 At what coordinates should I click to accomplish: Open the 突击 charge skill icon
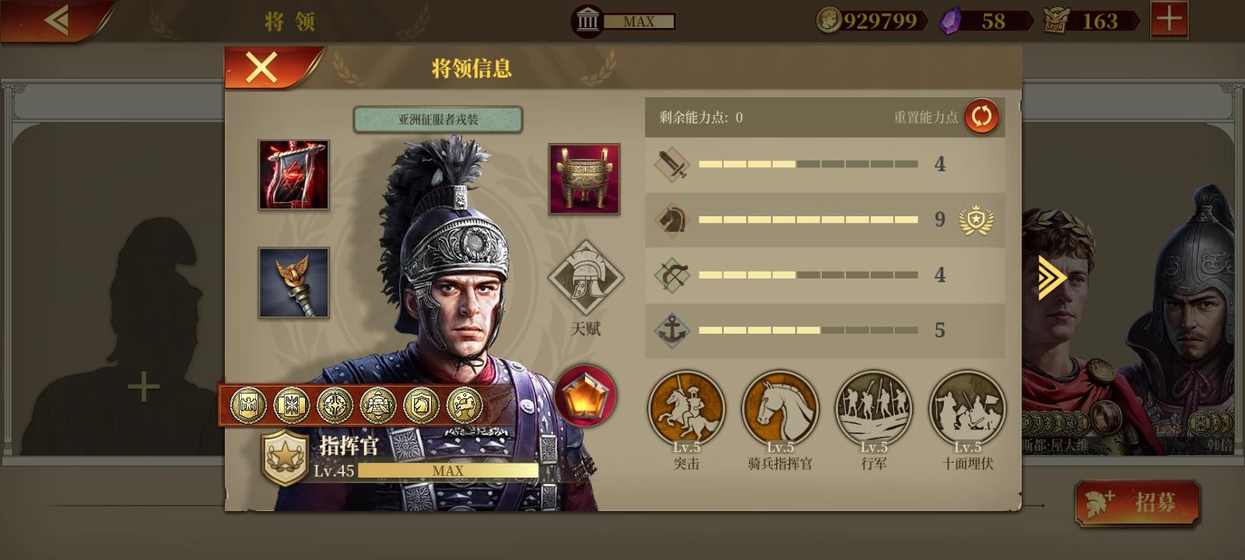click(686, 408)
